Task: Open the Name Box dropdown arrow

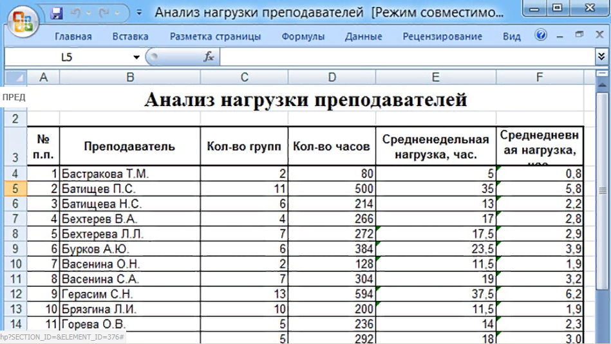Action: (x=136, y=57)
